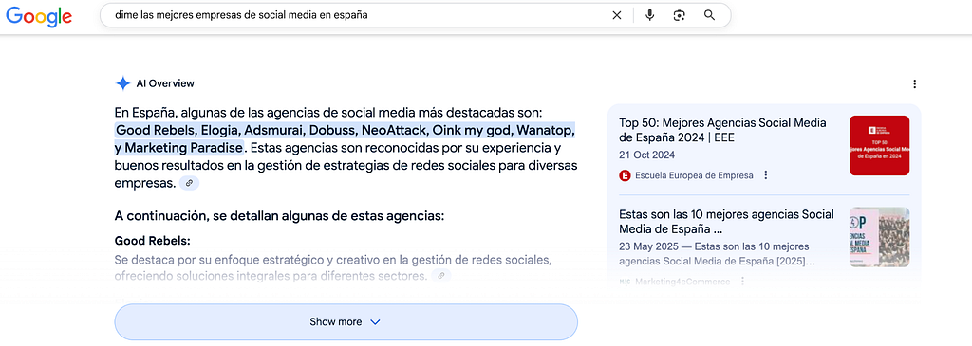
Task: Click the AI Overview sparkle icon
Action: tap(122, 83)
